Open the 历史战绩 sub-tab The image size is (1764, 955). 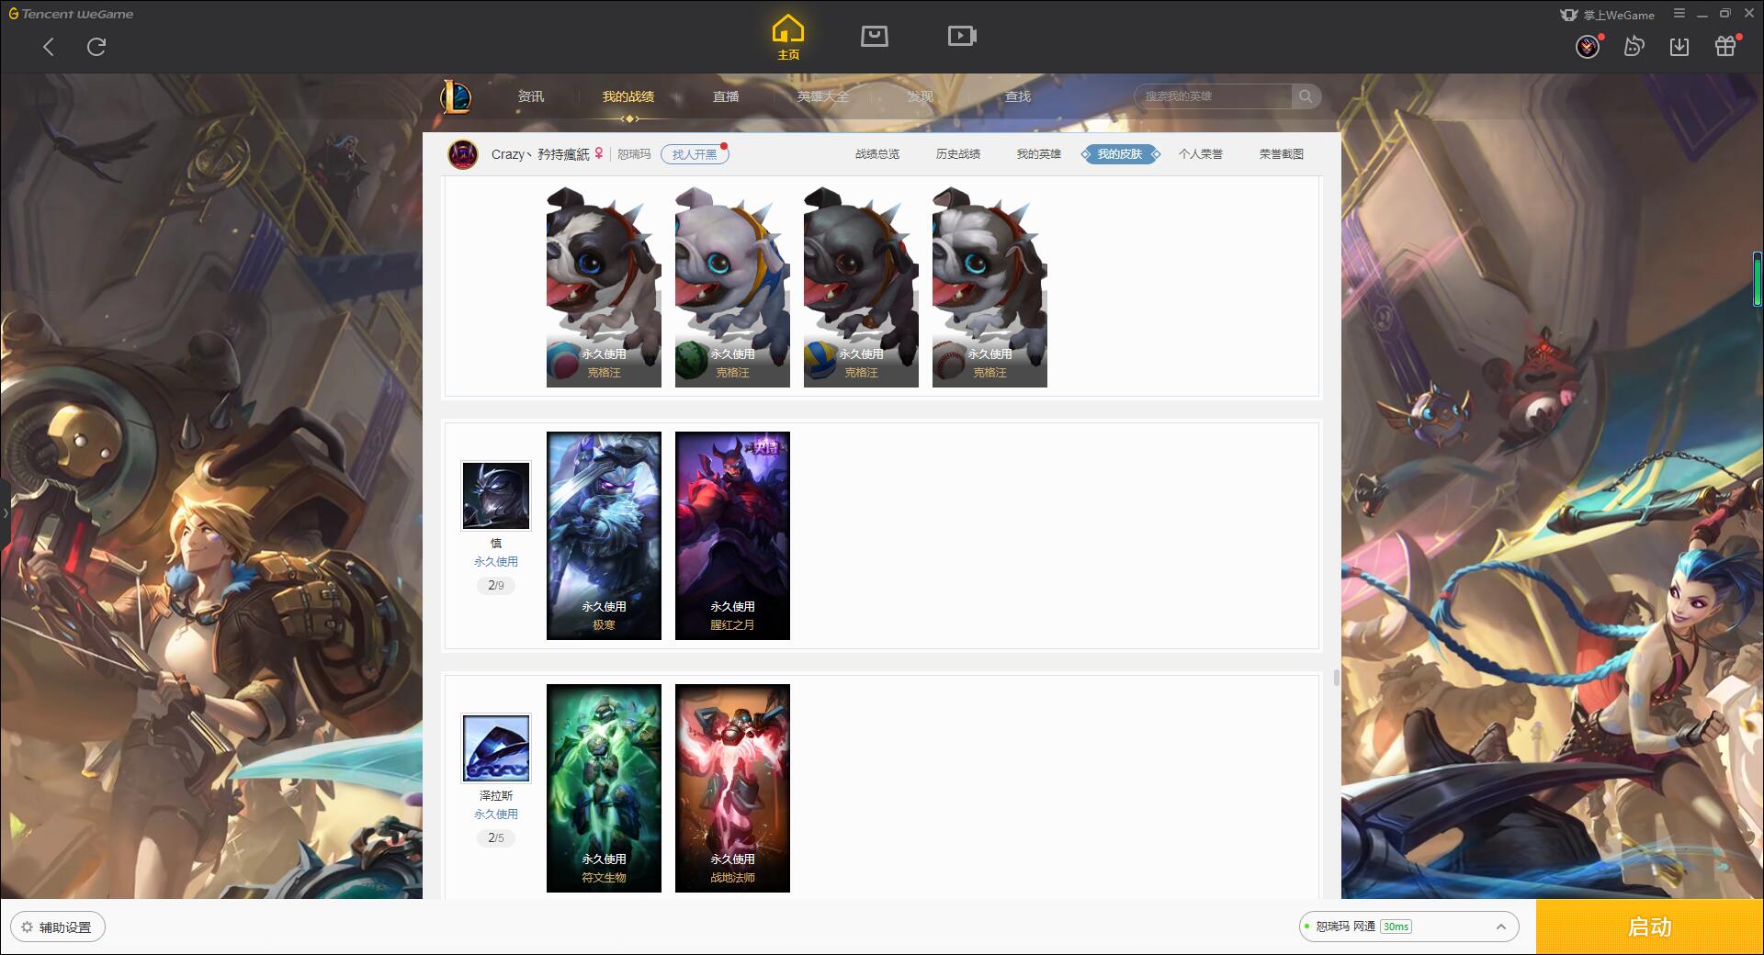click(x=958, y=154)
